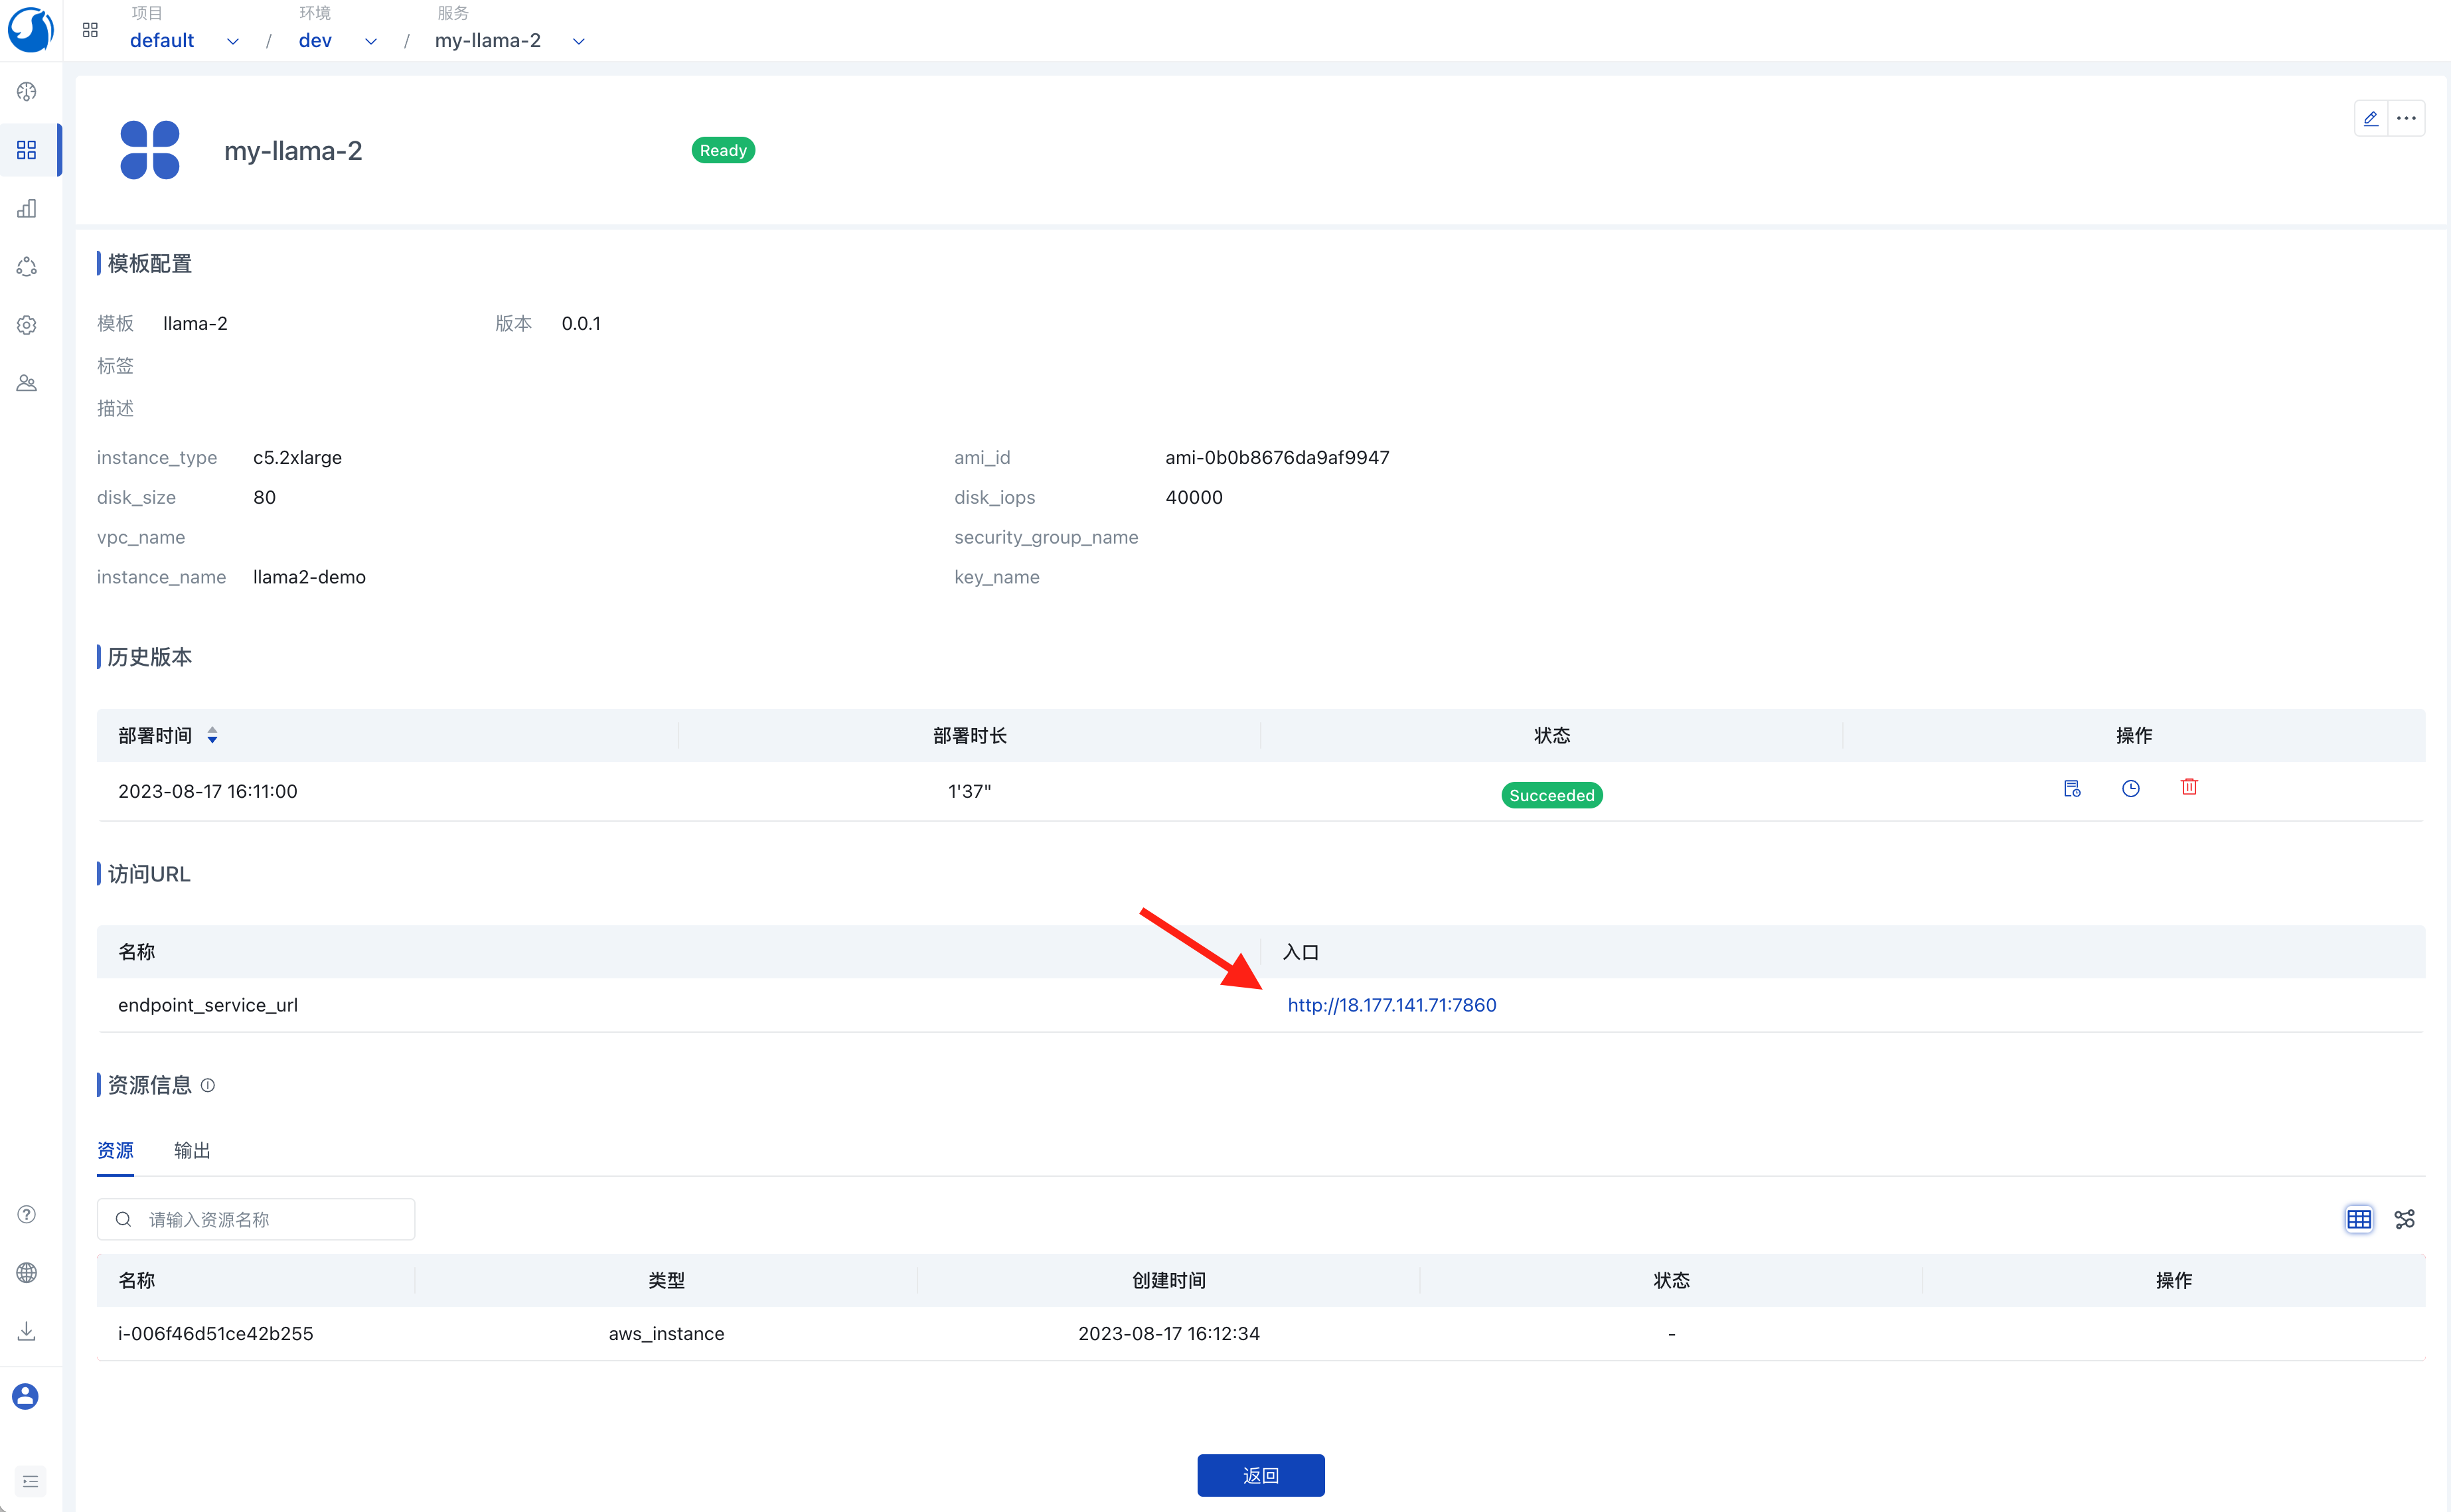
Task: Click the dev environment breadcrumb link
Action: tap(315, 40)
